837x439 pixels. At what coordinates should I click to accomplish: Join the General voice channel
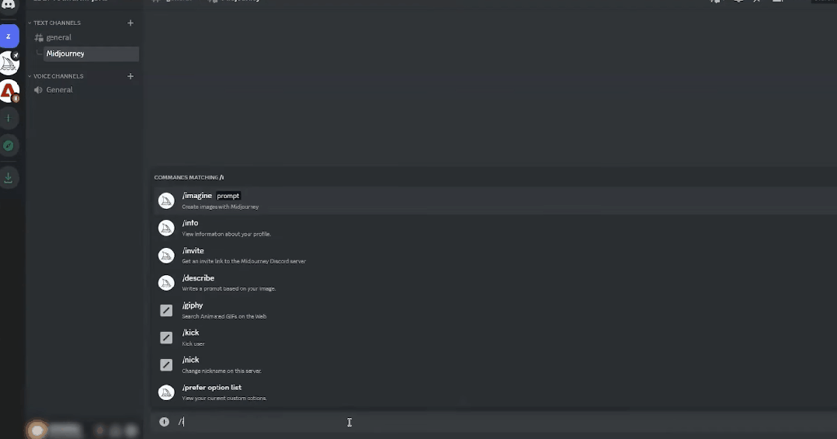tap(59, 90)
